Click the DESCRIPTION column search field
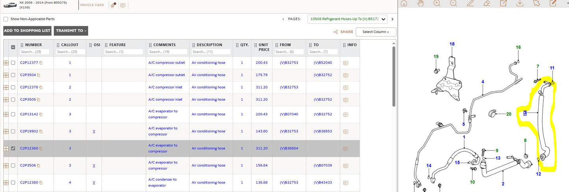The width and height of the screenshot is (569, 192). point(211,52)
